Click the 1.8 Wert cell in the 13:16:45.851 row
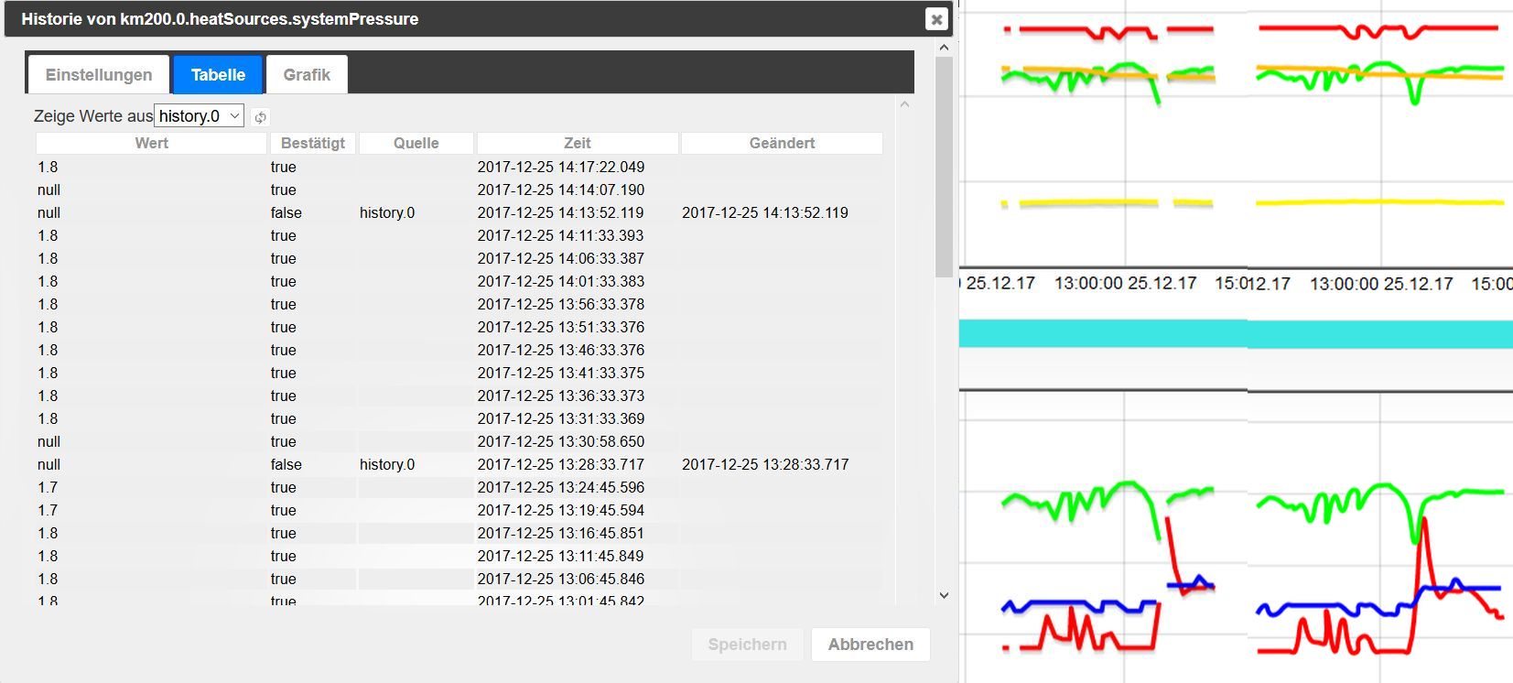This screenshot has height=683, width=1513. tap(48, 533)
